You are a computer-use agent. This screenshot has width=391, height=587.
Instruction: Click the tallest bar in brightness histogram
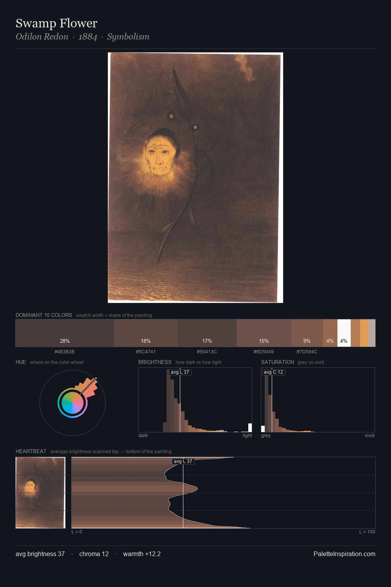coord(169,401)
